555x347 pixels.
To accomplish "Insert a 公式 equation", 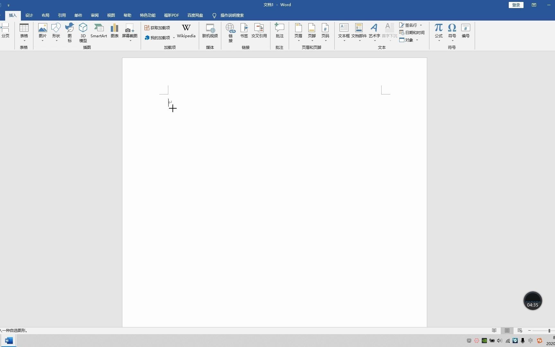I will tap(439, 32).
